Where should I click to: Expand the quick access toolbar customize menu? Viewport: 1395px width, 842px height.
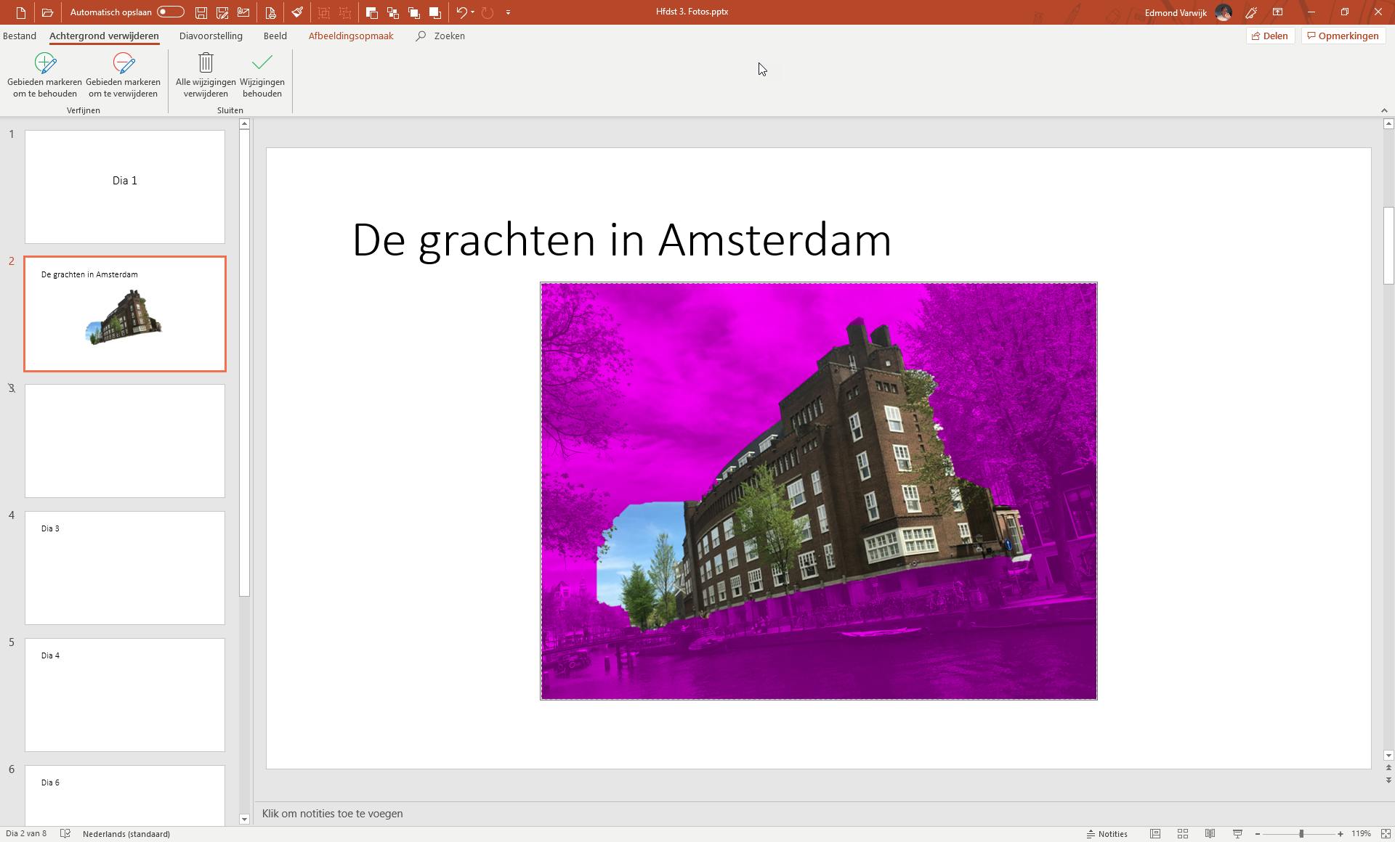click(508, 12)
